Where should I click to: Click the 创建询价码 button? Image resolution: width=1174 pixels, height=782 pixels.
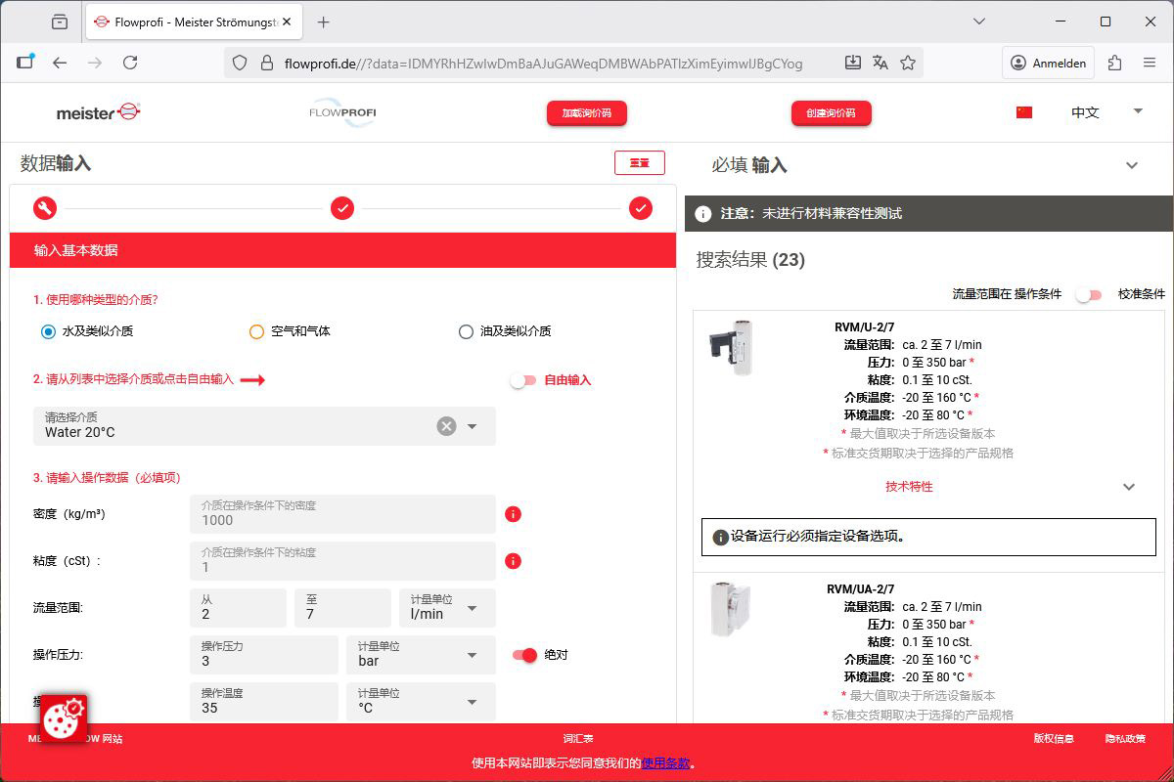pyautogui.click(x=831, y=112)
